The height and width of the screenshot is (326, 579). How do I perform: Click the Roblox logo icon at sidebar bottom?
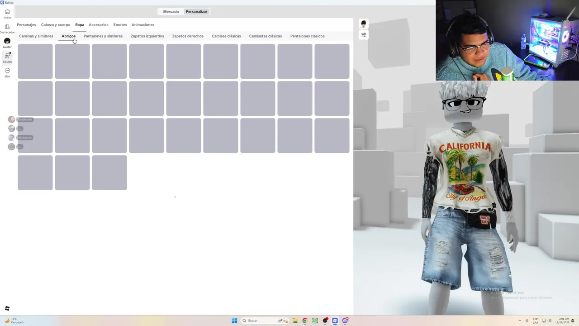click(7, 308)
